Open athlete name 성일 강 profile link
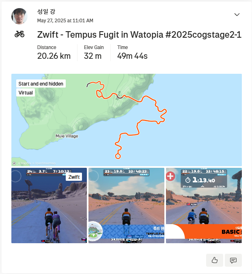This screenshot has width=252, height=274. coord(46,12)
